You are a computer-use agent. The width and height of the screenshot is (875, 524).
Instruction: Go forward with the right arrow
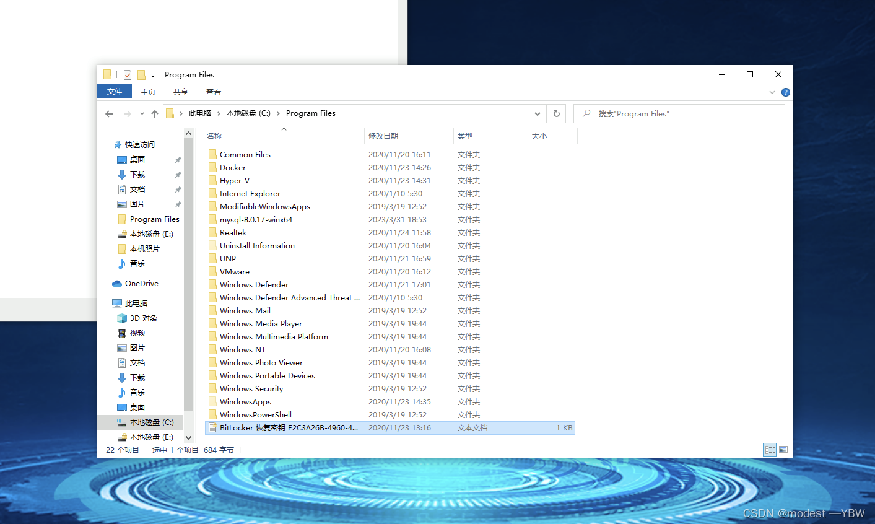pyautogui.click(x=128, y=113)
